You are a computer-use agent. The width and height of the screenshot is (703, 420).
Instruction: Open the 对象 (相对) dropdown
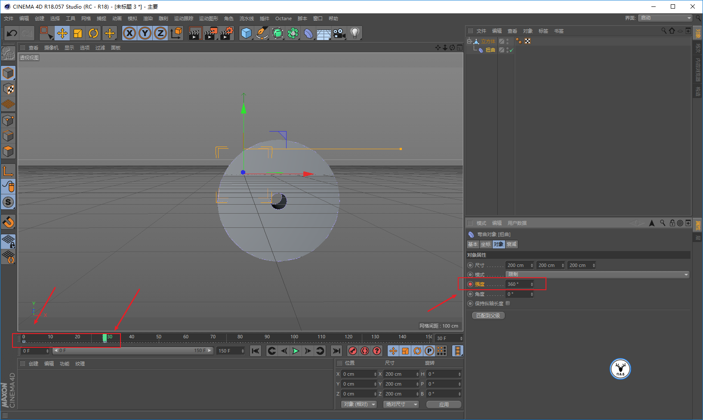tap(359, 404)
